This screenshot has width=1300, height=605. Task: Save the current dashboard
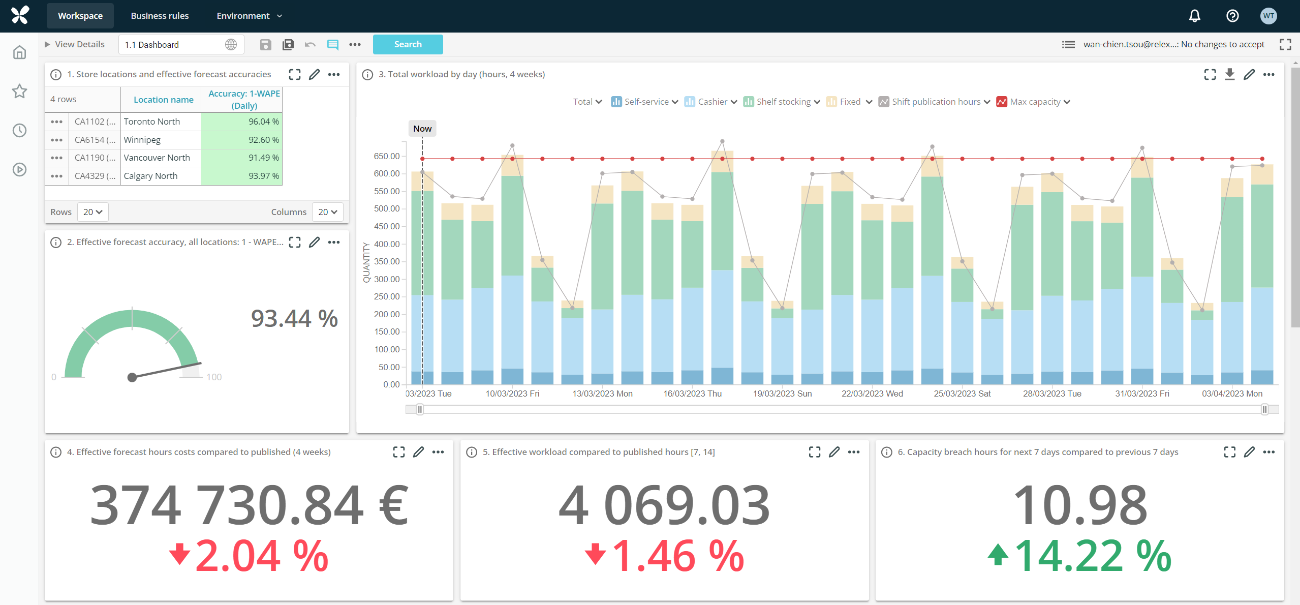coord(265,44)
